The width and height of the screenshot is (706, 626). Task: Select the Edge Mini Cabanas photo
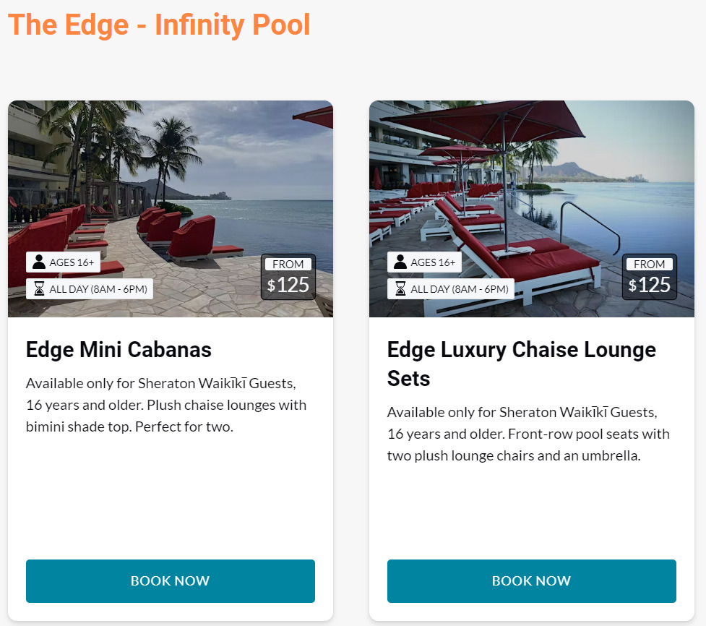[171, 181]
